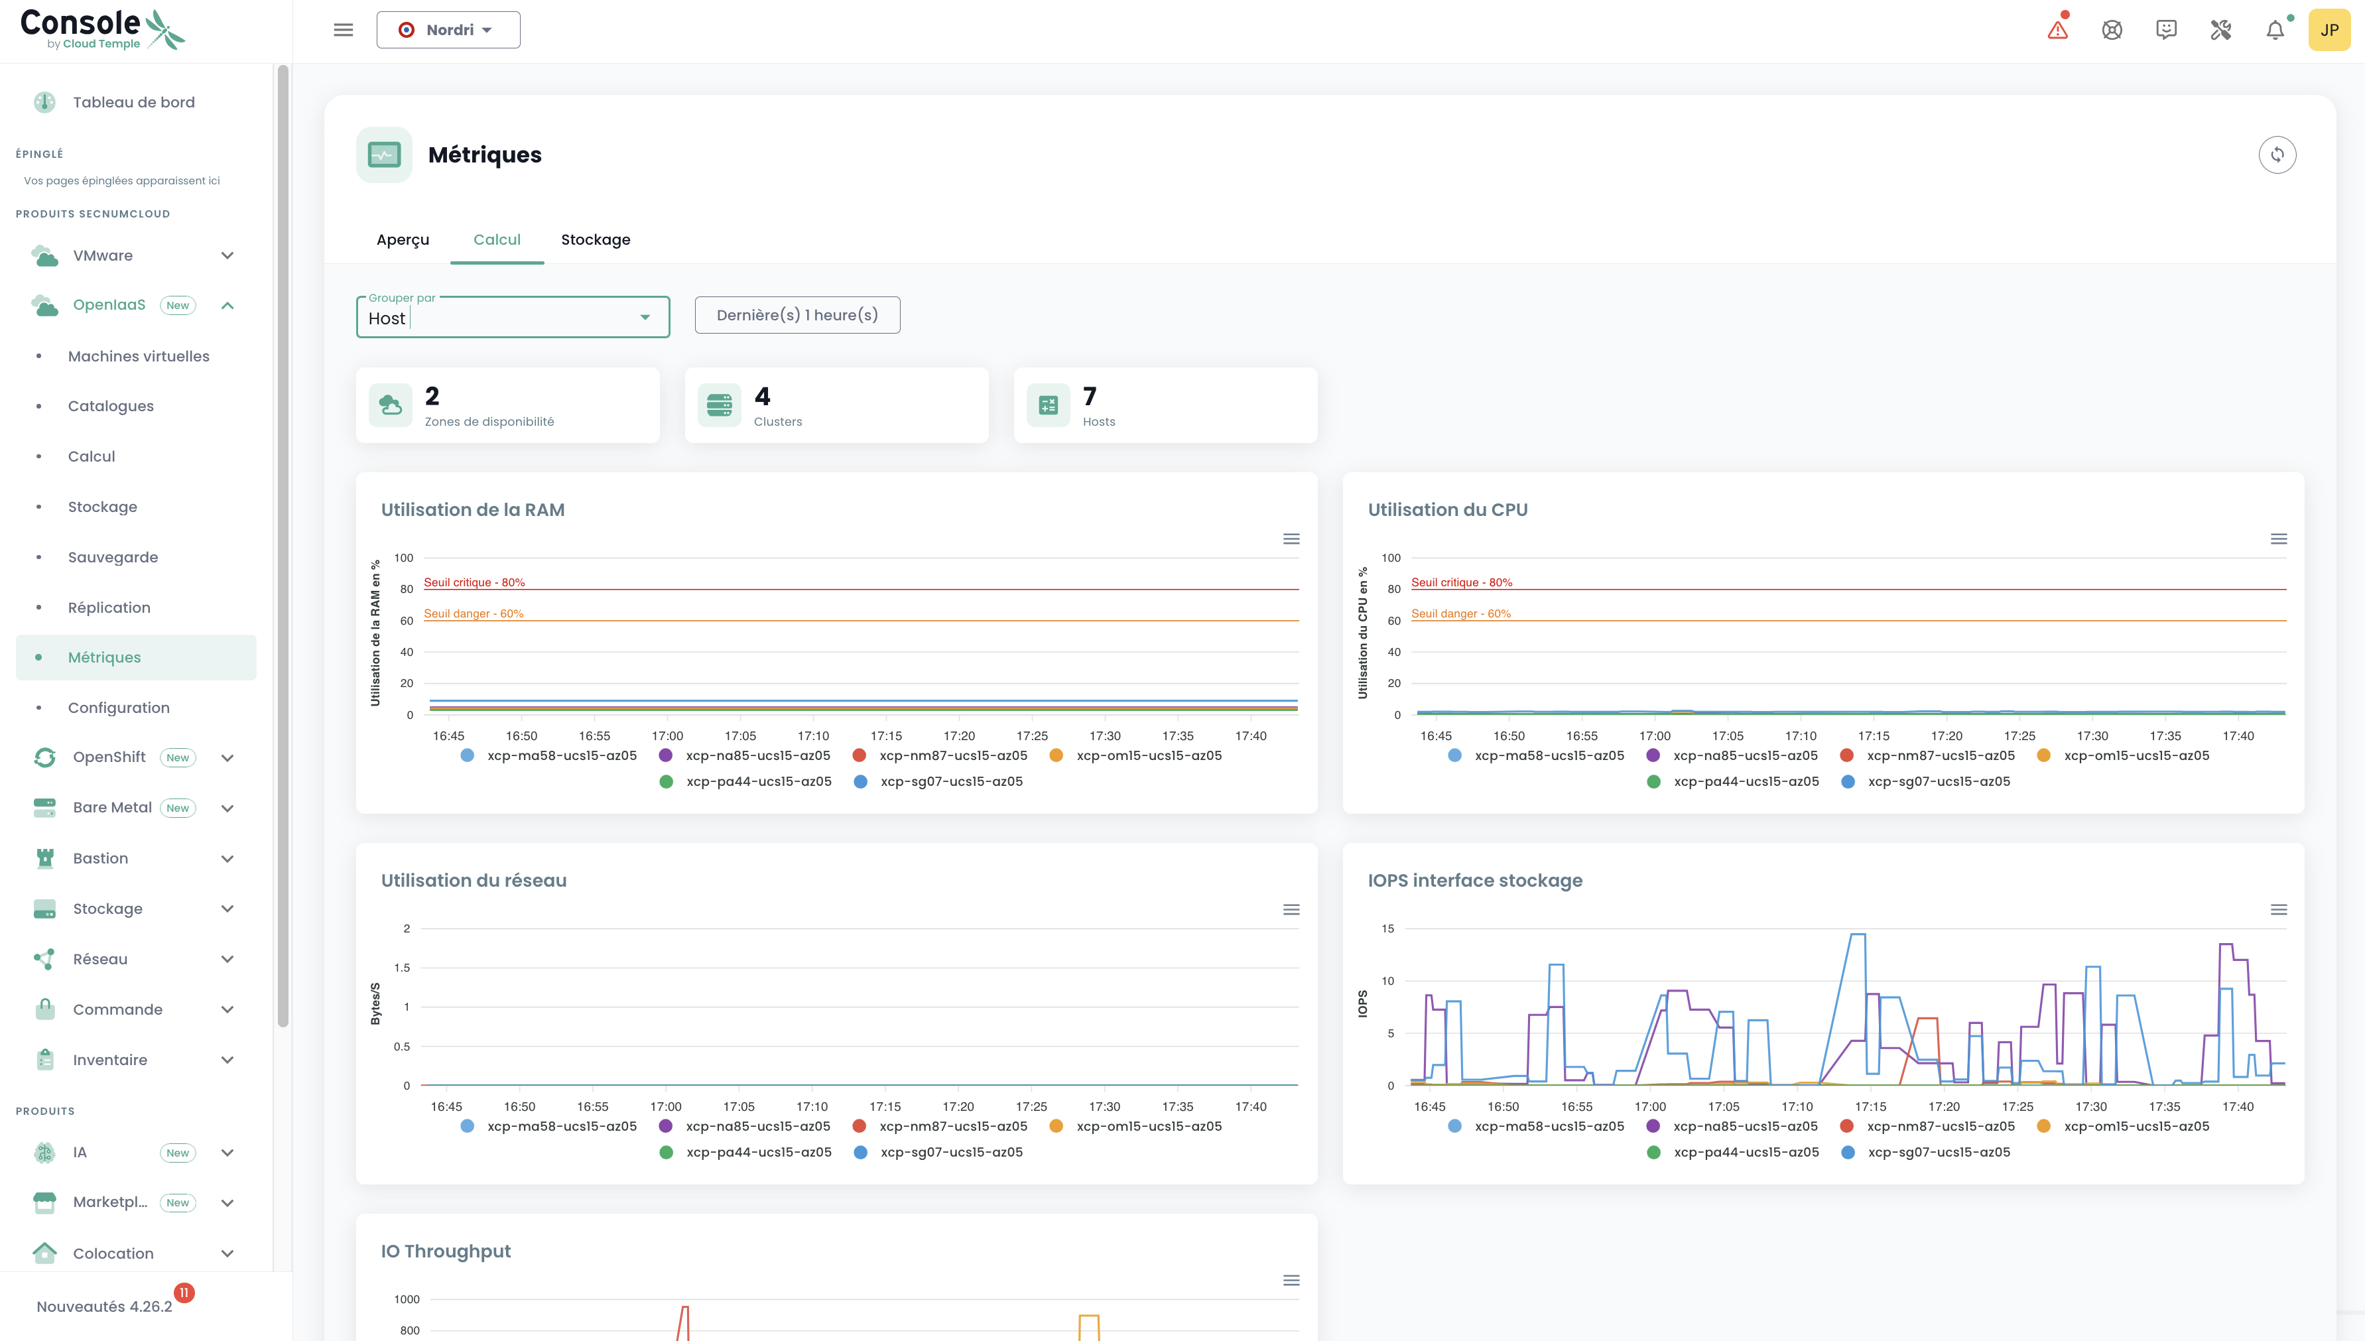Click the feedback chat icon
The width and height of the screenshot is (2365, 1341).
(2166, 31)
